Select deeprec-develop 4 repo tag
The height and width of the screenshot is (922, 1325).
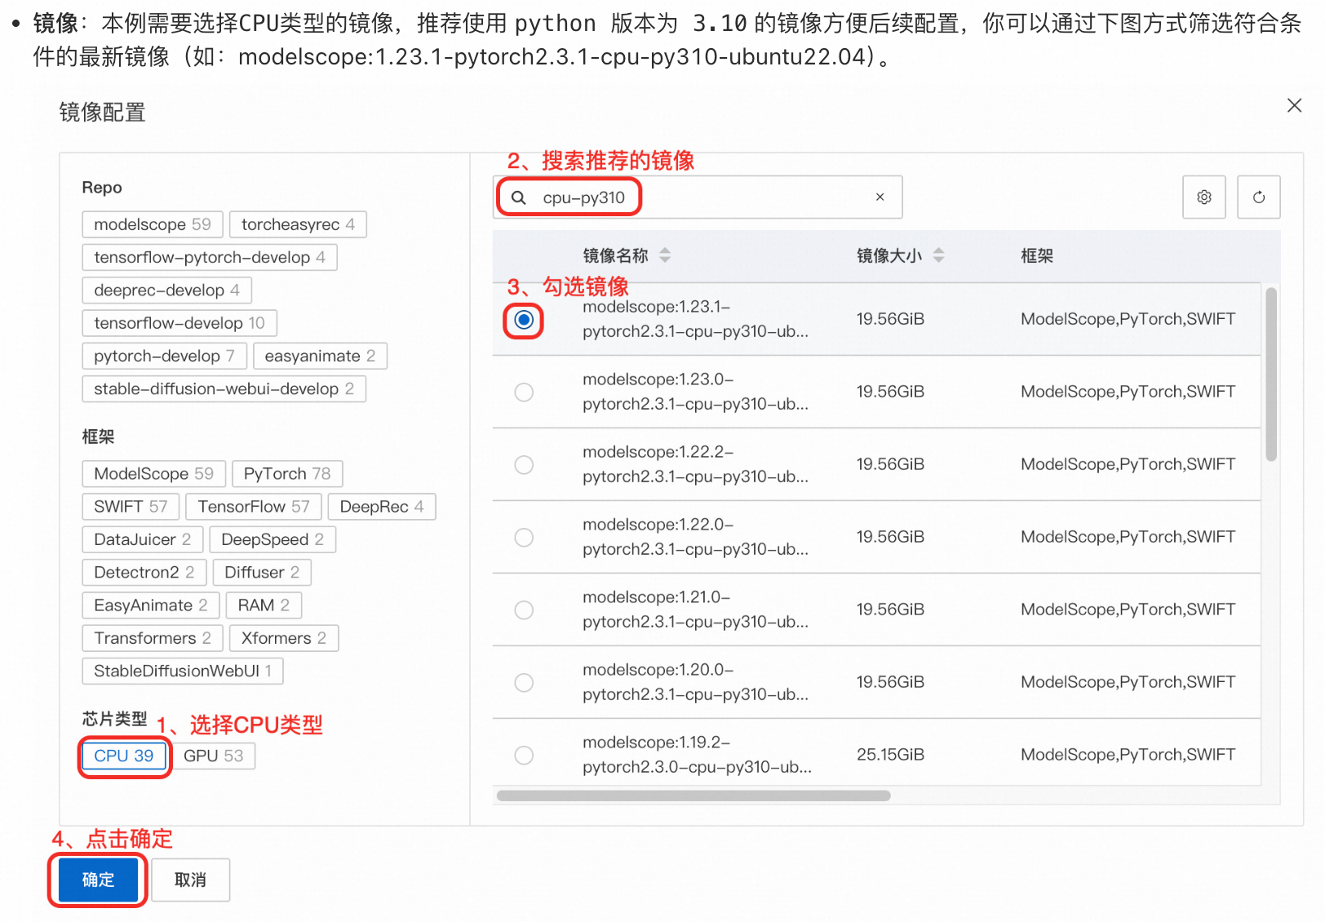(166, 290)
